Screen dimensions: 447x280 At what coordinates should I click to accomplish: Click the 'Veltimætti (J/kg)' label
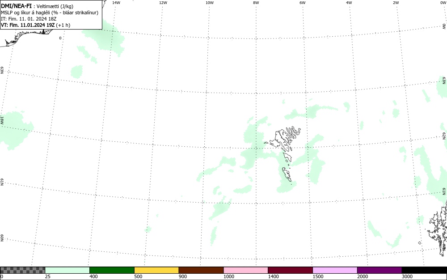[55, 6]
